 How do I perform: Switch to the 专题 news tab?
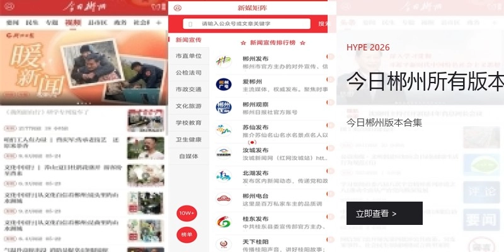coord(52,23)
